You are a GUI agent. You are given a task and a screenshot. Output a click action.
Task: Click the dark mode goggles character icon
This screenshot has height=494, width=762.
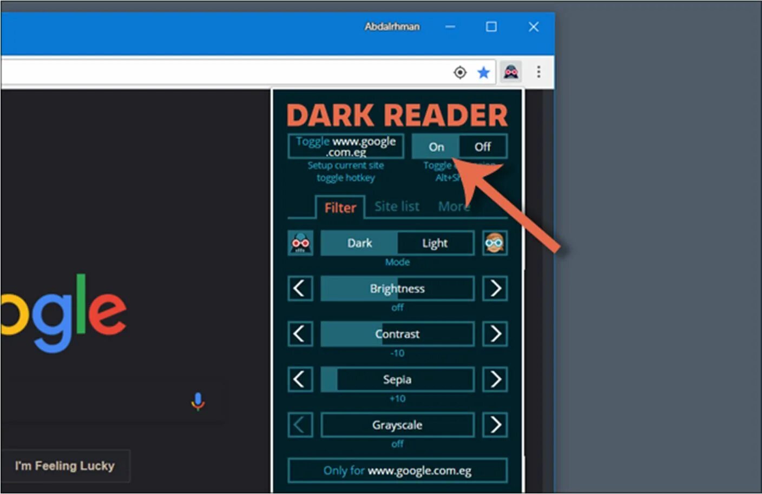coord(300,243)
